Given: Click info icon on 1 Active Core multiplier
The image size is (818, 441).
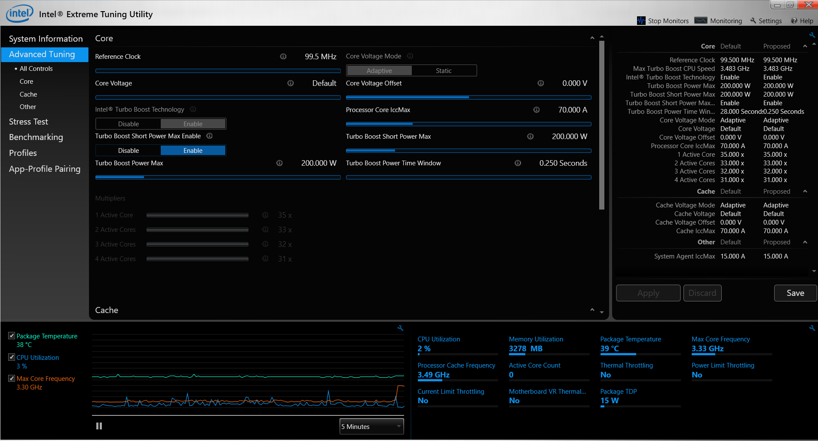Looking at the screenshot, I should pos(265,215).
